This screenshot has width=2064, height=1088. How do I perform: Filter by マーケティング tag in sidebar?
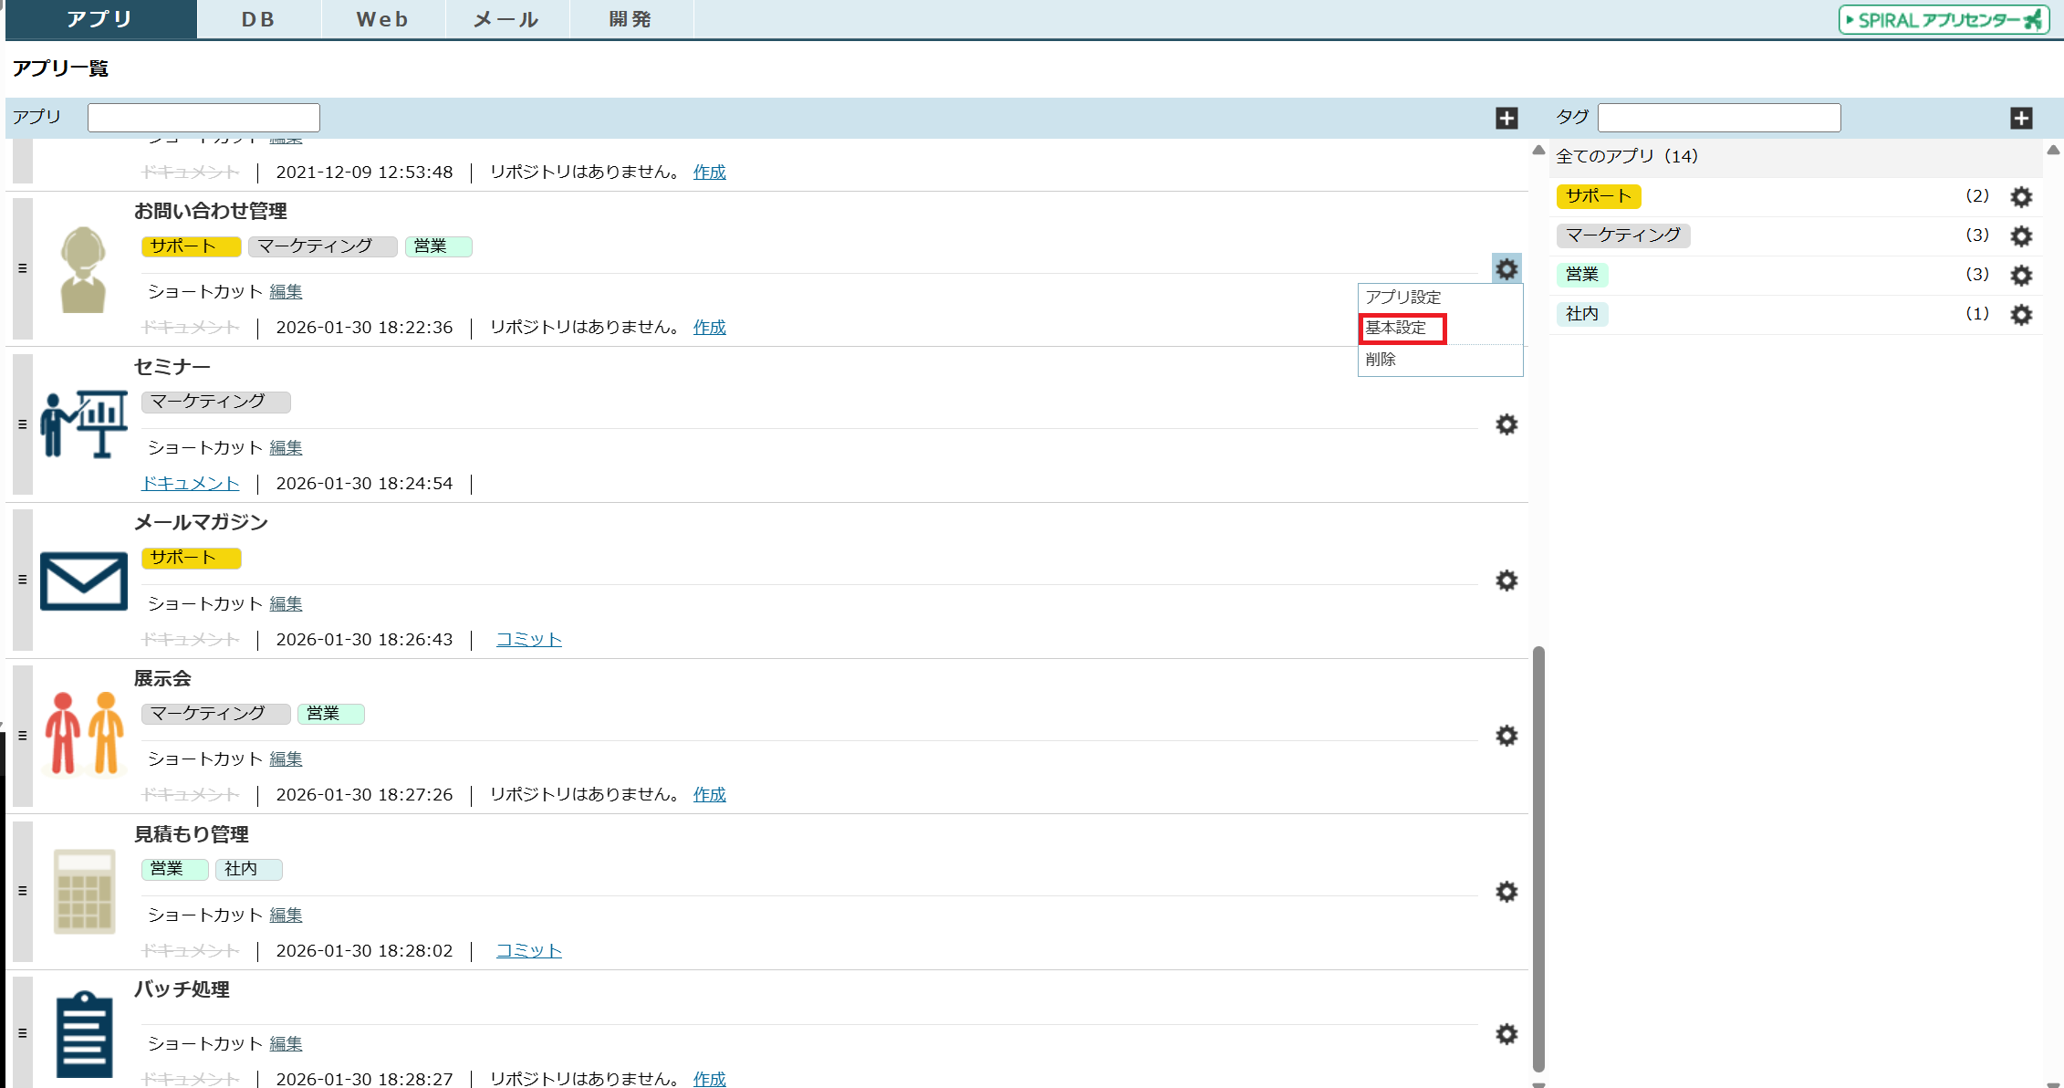[x=1622, y=235]
